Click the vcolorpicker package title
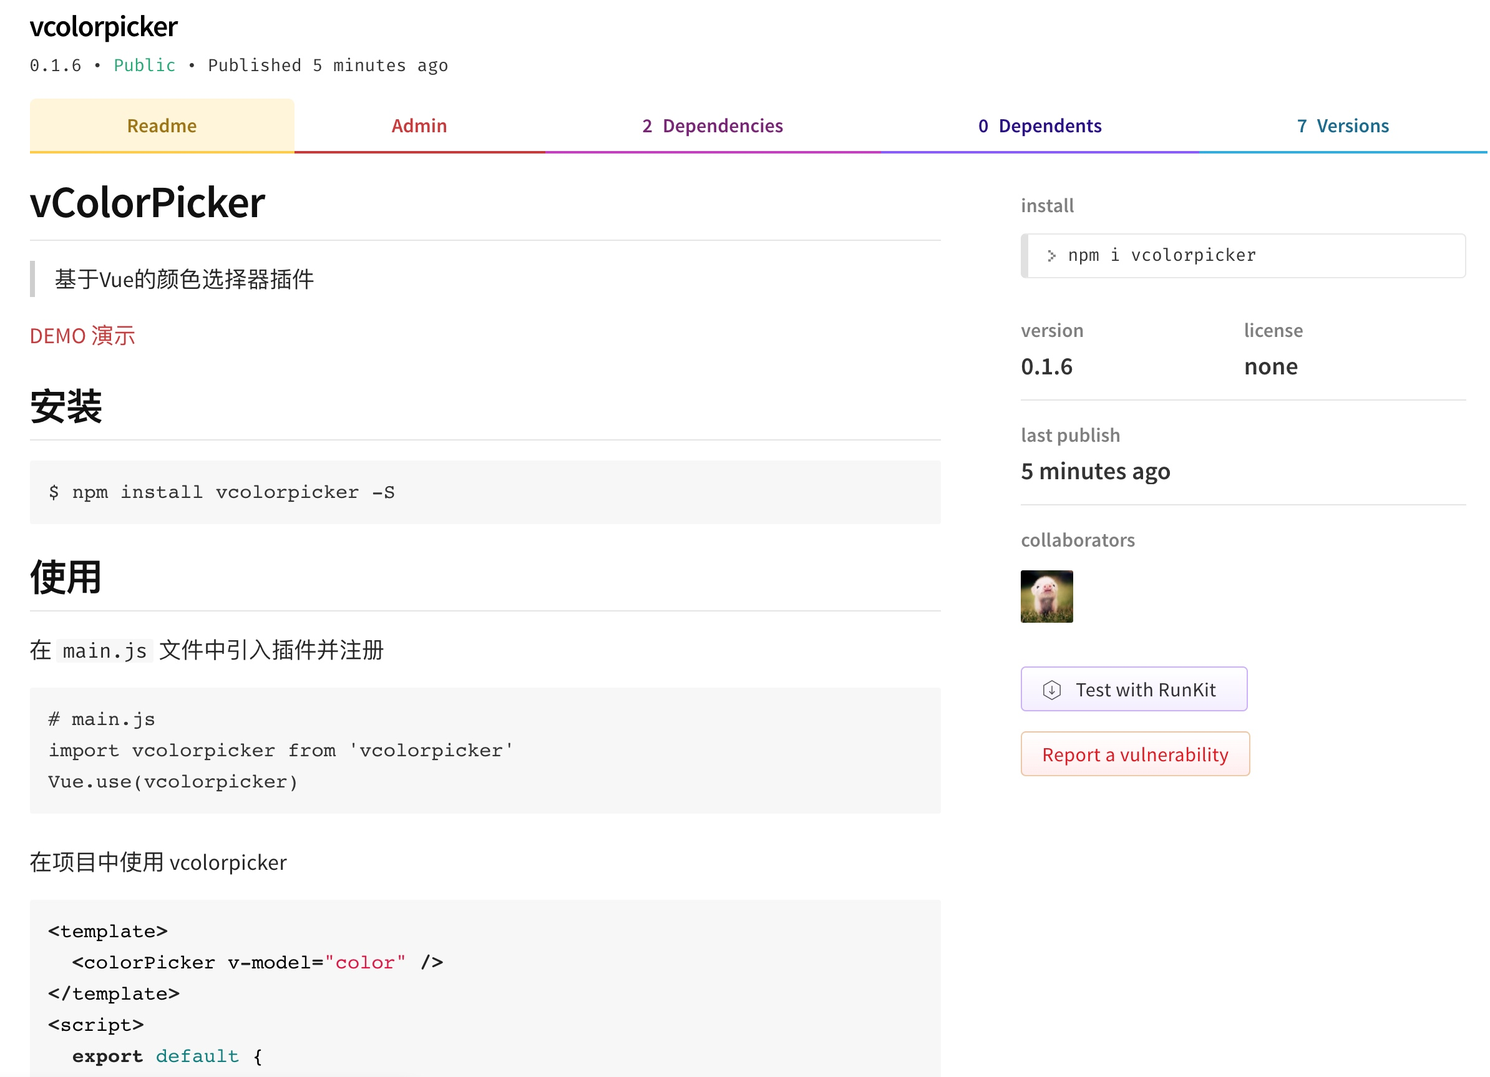Image resolution: width=1490 pixels, height=1077 pixels. pyautogui.click(x=104, y=27)
